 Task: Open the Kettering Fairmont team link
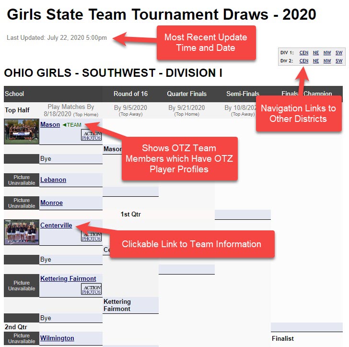click(x=68, y=278)
